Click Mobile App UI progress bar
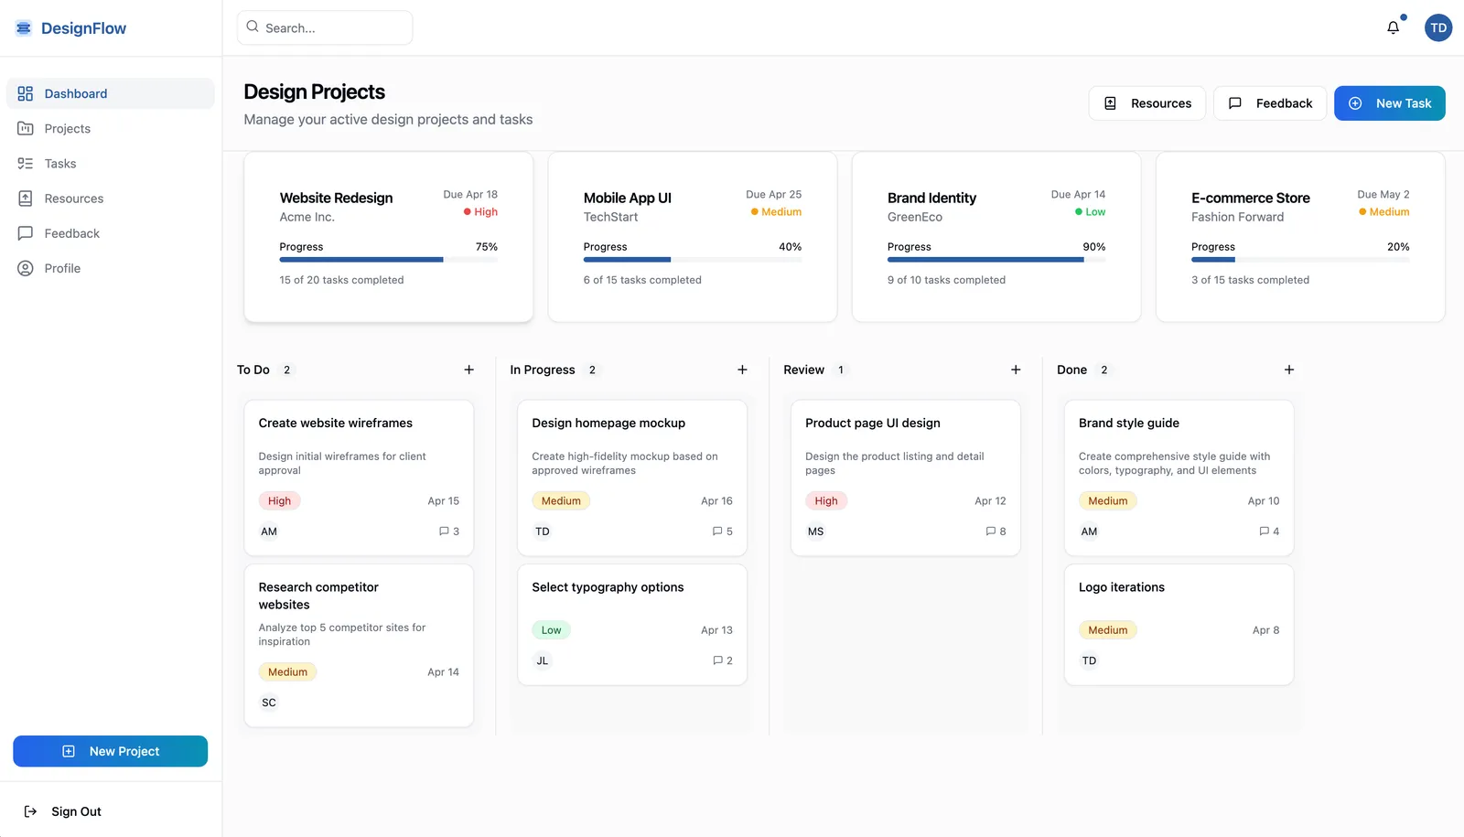 click(693, 260)
